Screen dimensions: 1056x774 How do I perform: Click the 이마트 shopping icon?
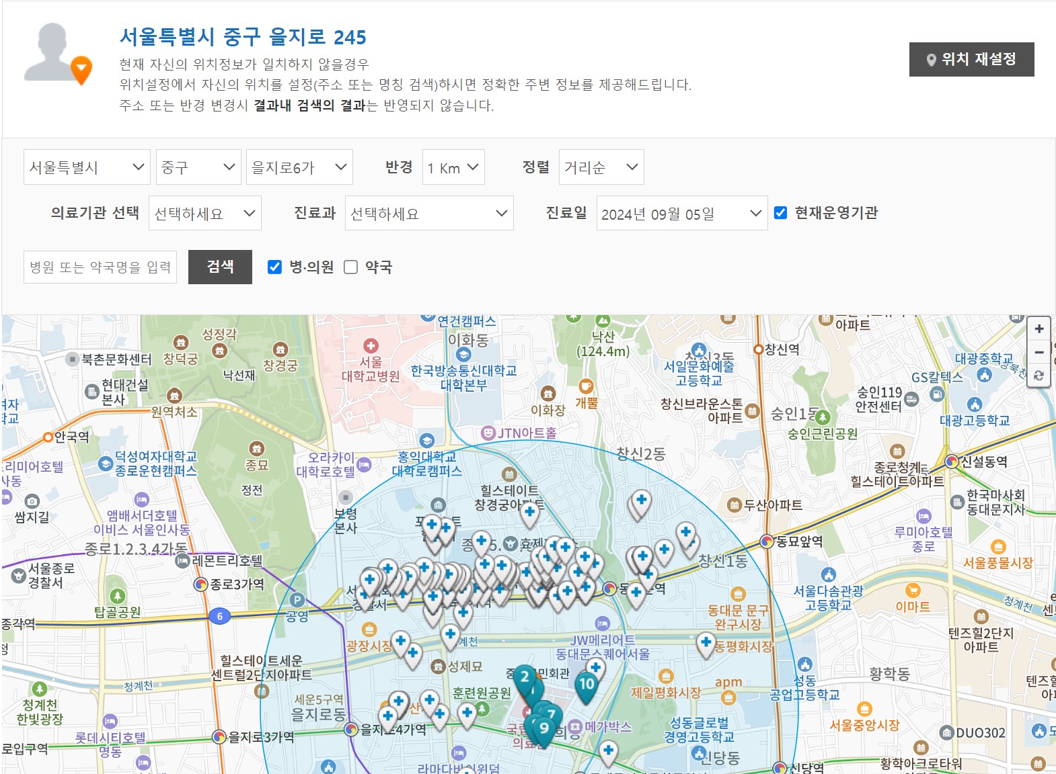point(913,591)
